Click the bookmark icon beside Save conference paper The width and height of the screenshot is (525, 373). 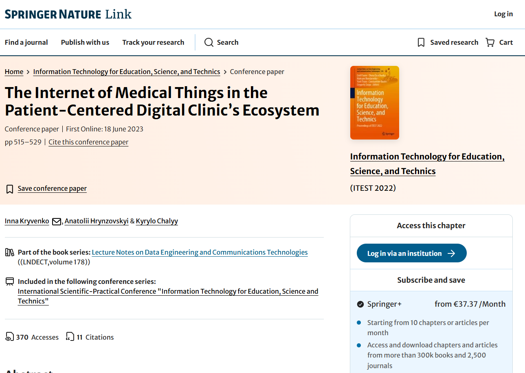click(10, 189)
